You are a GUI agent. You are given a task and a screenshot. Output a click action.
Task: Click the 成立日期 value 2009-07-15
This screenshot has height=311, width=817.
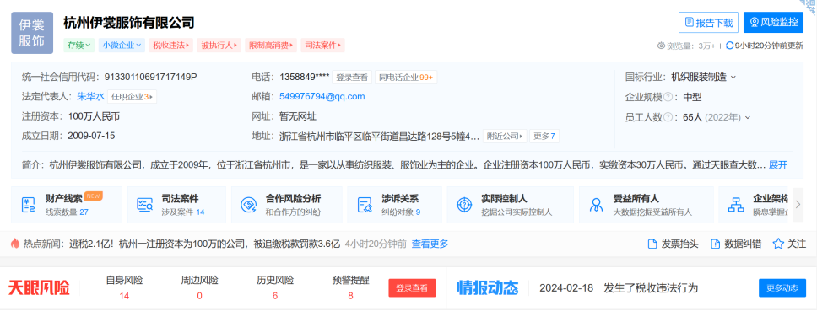[x=91, y=136]
